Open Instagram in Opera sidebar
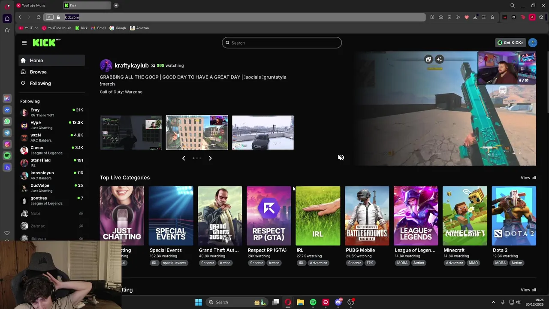The height and width of the screenshot is (309, 549). point(7,144)
